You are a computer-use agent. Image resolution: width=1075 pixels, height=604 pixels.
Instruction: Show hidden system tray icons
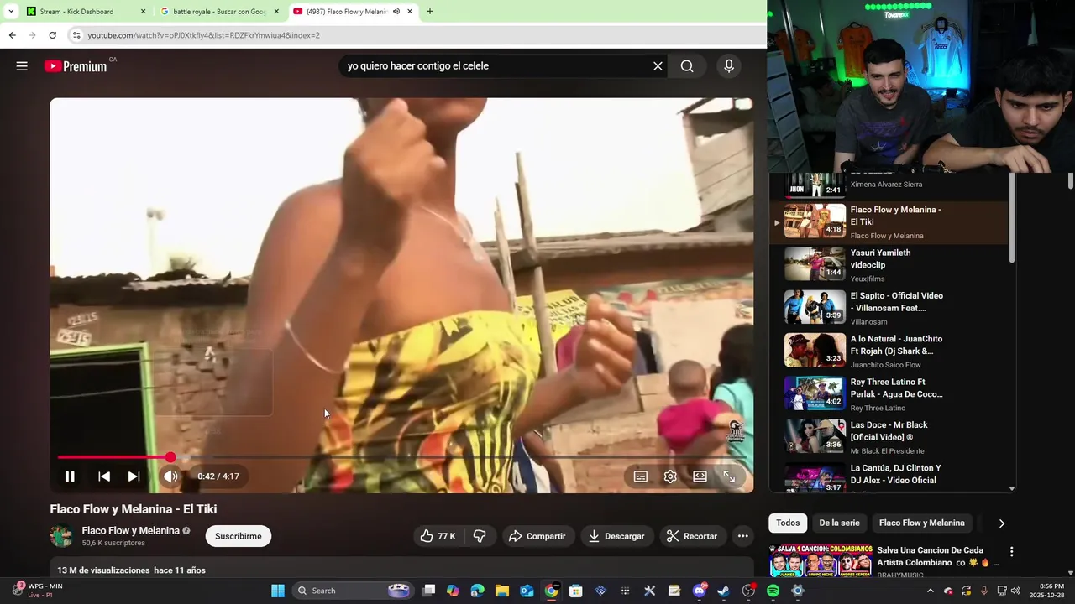coord(930,591)
